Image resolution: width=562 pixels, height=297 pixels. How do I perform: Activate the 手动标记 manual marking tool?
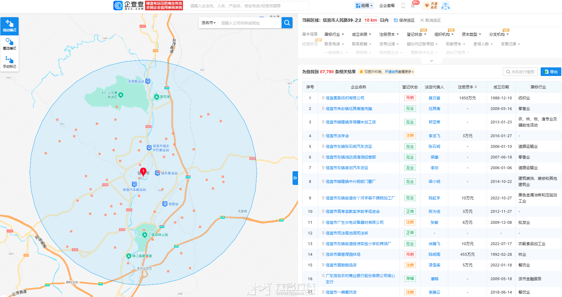9,62
